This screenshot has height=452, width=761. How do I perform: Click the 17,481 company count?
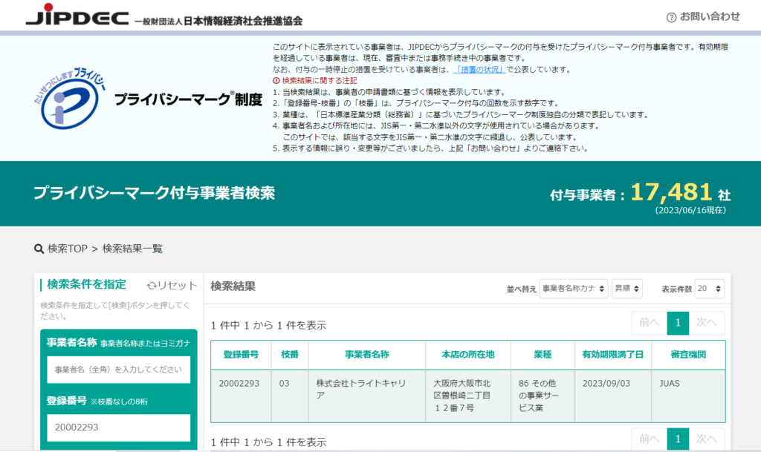tap(671, 192)
